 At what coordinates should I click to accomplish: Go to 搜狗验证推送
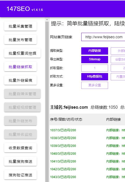[21, 175]
